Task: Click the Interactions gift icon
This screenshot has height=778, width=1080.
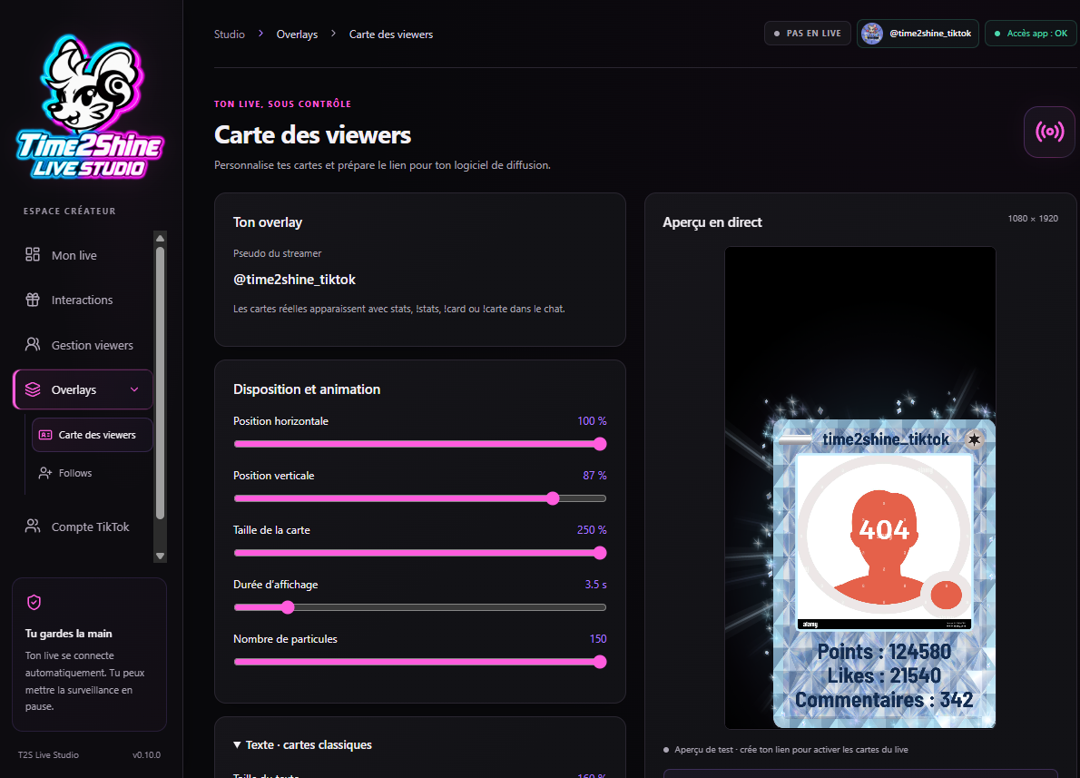Action: pyautogui.click(x=33, y=300)
